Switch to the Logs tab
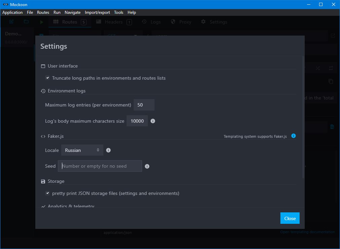340x249 pixels. pyautogui.click(x=151, y=22)
